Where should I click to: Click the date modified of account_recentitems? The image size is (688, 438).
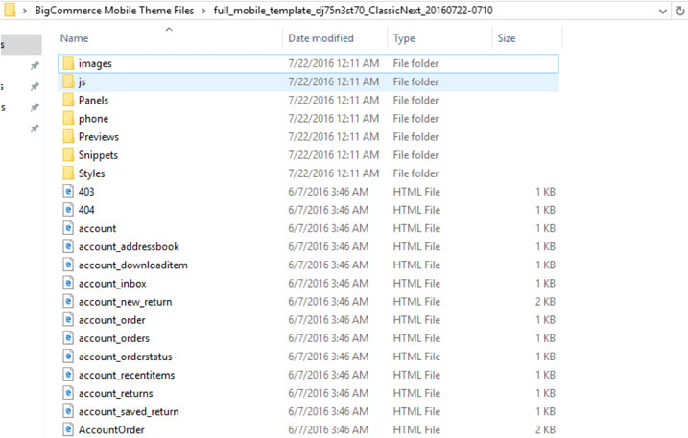tap(328, 375)
